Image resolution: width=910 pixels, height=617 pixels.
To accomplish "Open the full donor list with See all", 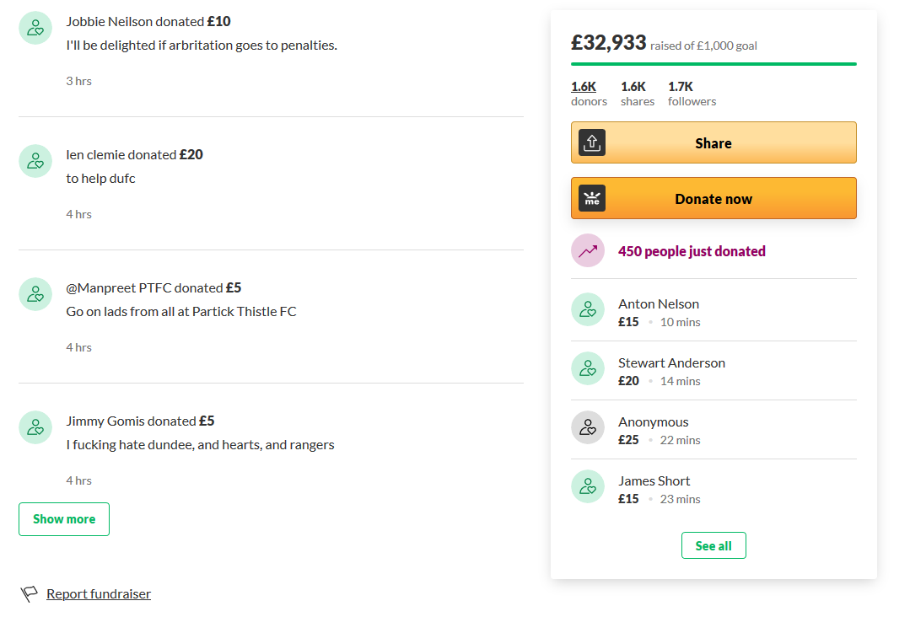I will tap(713, 545).
